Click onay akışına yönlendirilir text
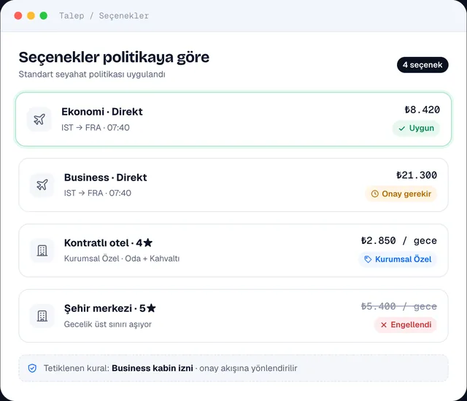Screen dimensions: 467x401 248,369
